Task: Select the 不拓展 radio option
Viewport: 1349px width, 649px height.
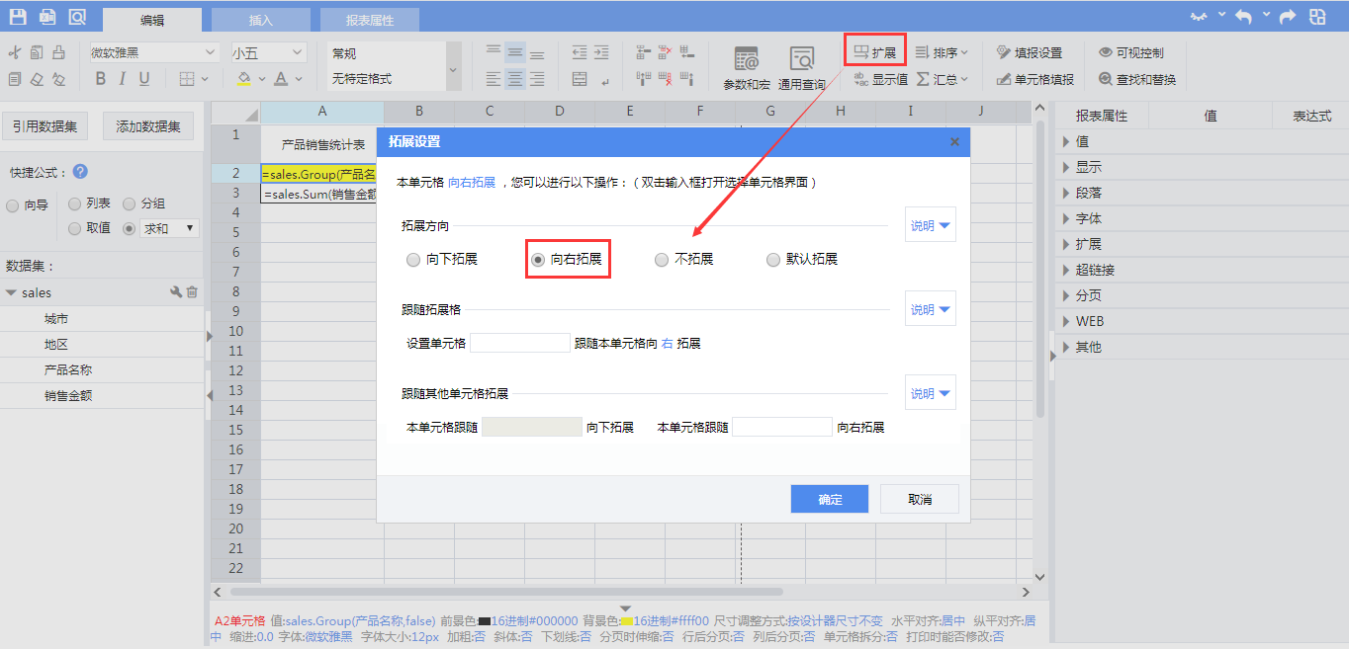Action: (662, 260)
